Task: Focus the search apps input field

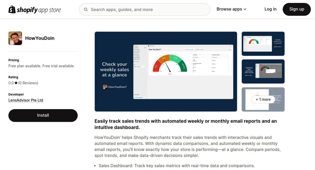Action: [x=145, y=10]
